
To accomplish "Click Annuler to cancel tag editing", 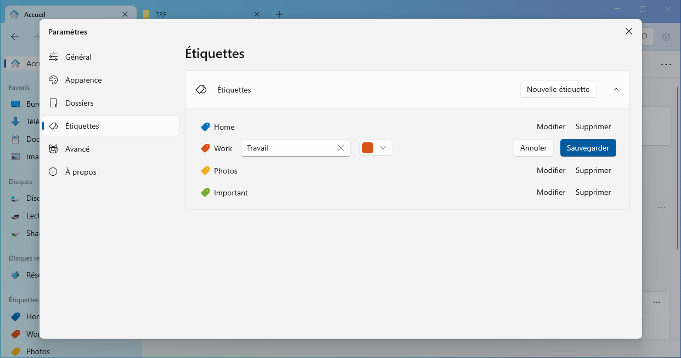I will (x=533, y=148).
